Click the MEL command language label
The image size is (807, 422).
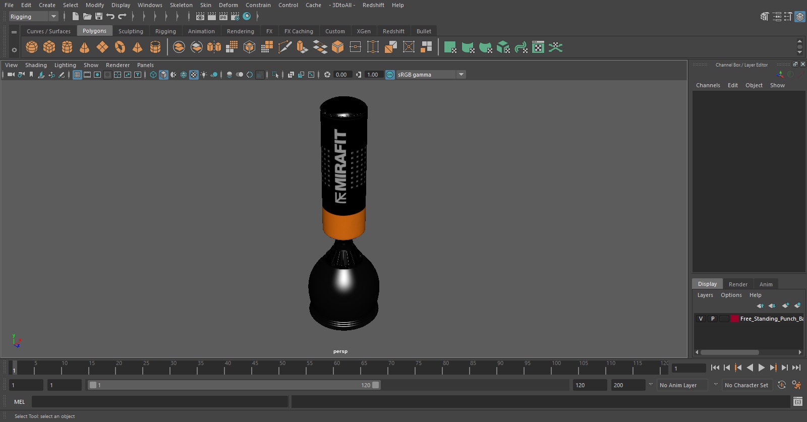click(19, 402)
